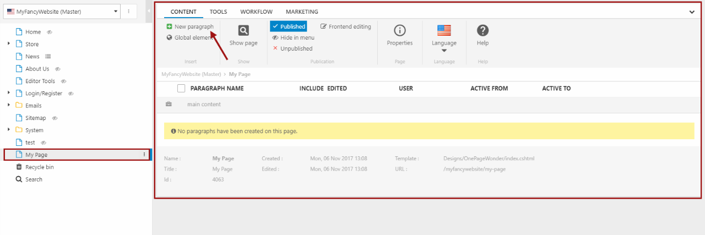This screenshot has width=705, height=235.
Task: Switch to the Tools tab
Action: click(218, 12)
